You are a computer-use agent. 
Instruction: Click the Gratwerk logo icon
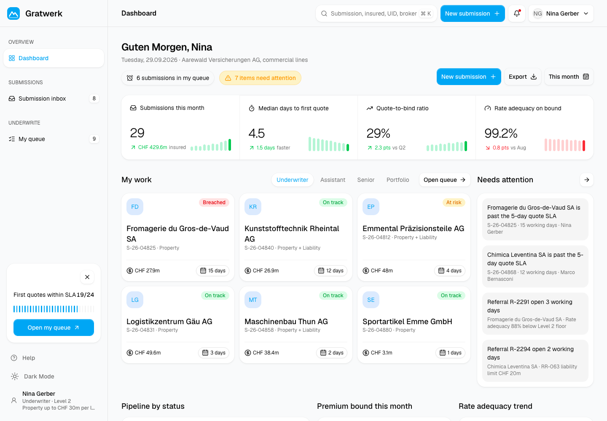coord(13,13)
